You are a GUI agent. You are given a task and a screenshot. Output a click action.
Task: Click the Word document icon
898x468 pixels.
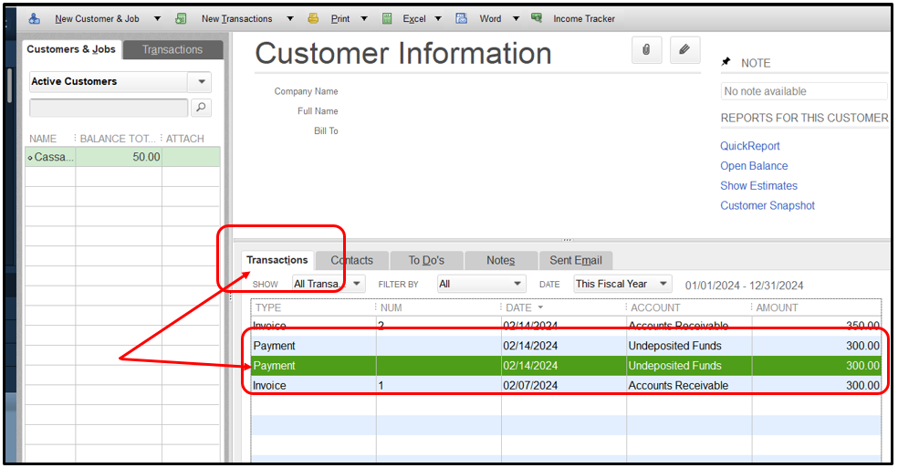(462, 18)
